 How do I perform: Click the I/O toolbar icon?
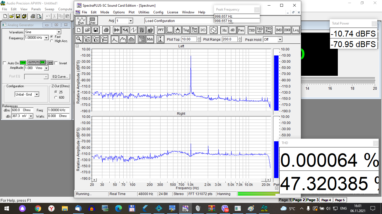pyautogui.click(x=203, y=30)
